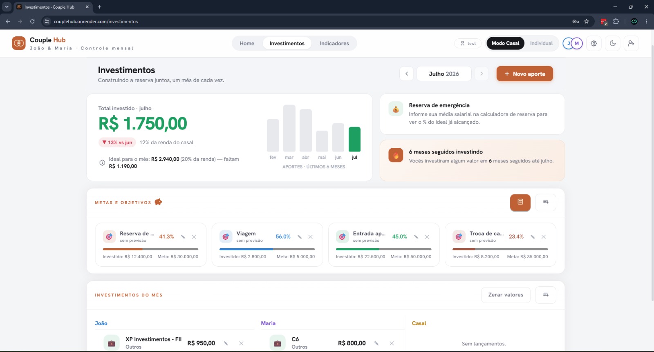Delete the Entrada ap... goal
The width and height of the screenshot is (654, 352).
pos(427,237)
